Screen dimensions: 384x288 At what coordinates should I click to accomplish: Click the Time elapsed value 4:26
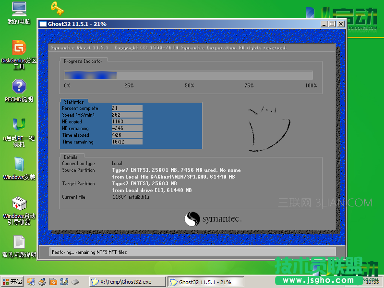pos(127,135)
